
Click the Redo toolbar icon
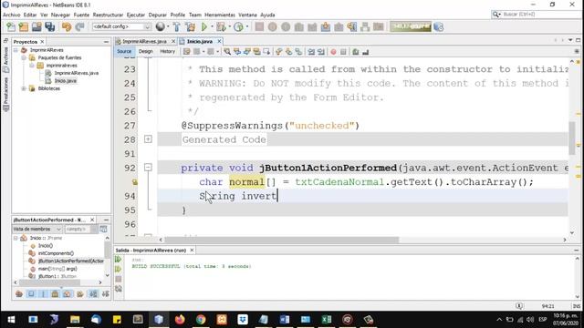[79, 26]
